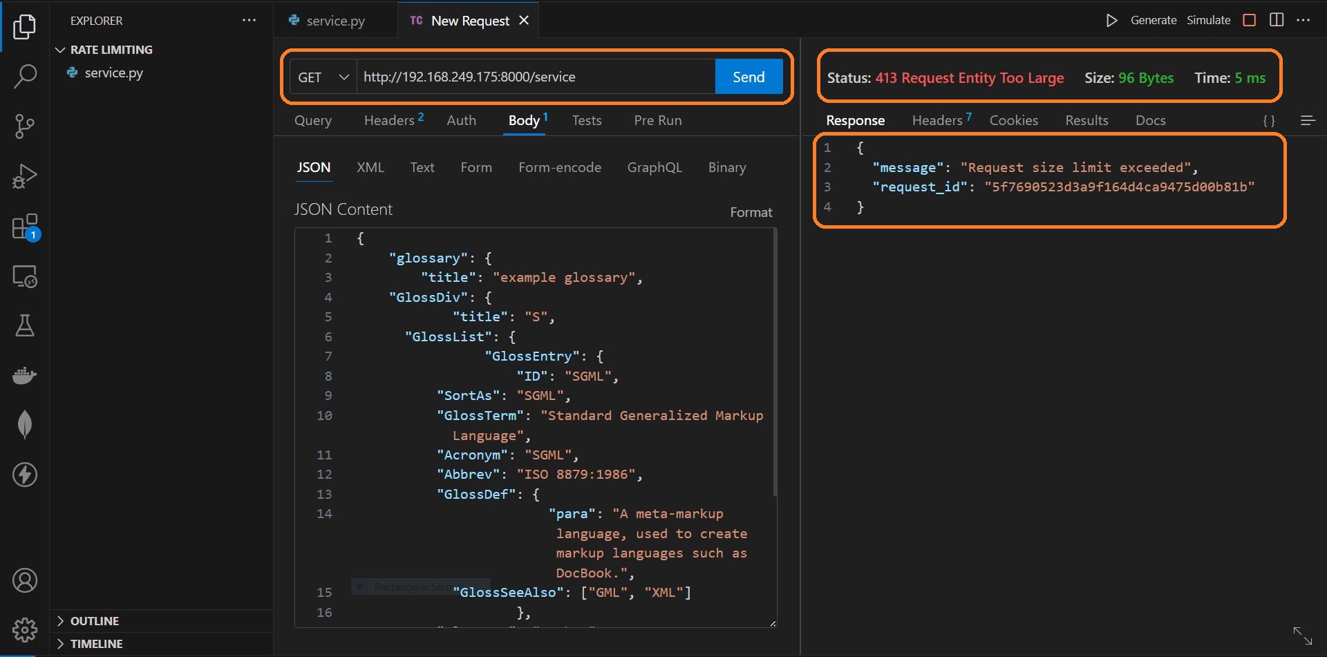1327x657 pixels.
Task: Click the expand response arrows icon
Action: click(x=1303, y=636)
